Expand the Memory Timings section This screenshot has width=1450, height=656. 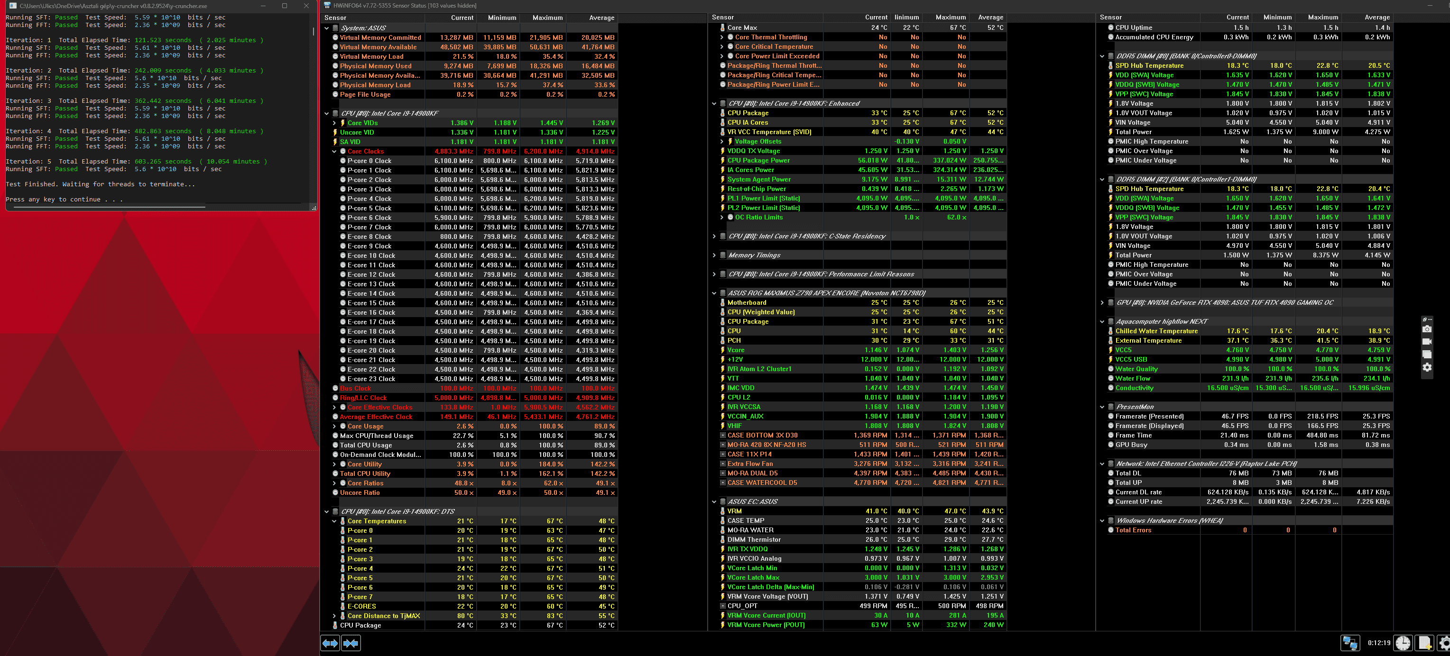tap(714, 255)
